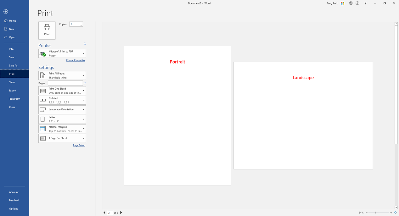Select Save As menu item
Image resolution: width=399 pixels, height=216 pixels.
point(14,66)
